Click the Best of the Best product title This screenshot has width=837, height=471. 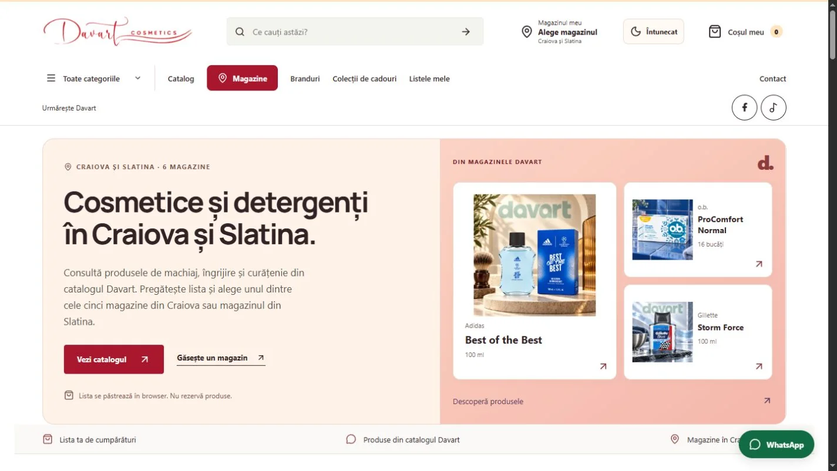[503, 340]
